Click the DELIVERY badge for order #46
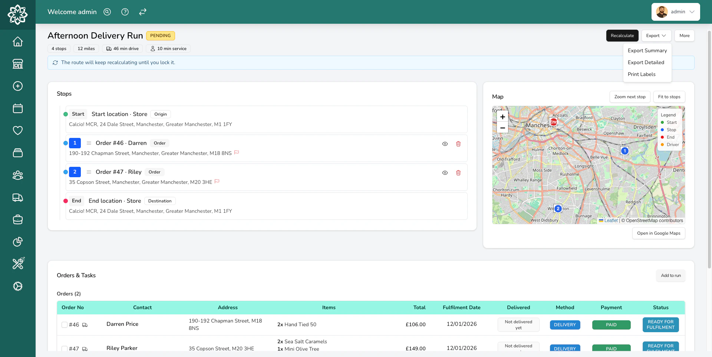The image size is (712, 357). pyautogui.click(x=565, y=325)
